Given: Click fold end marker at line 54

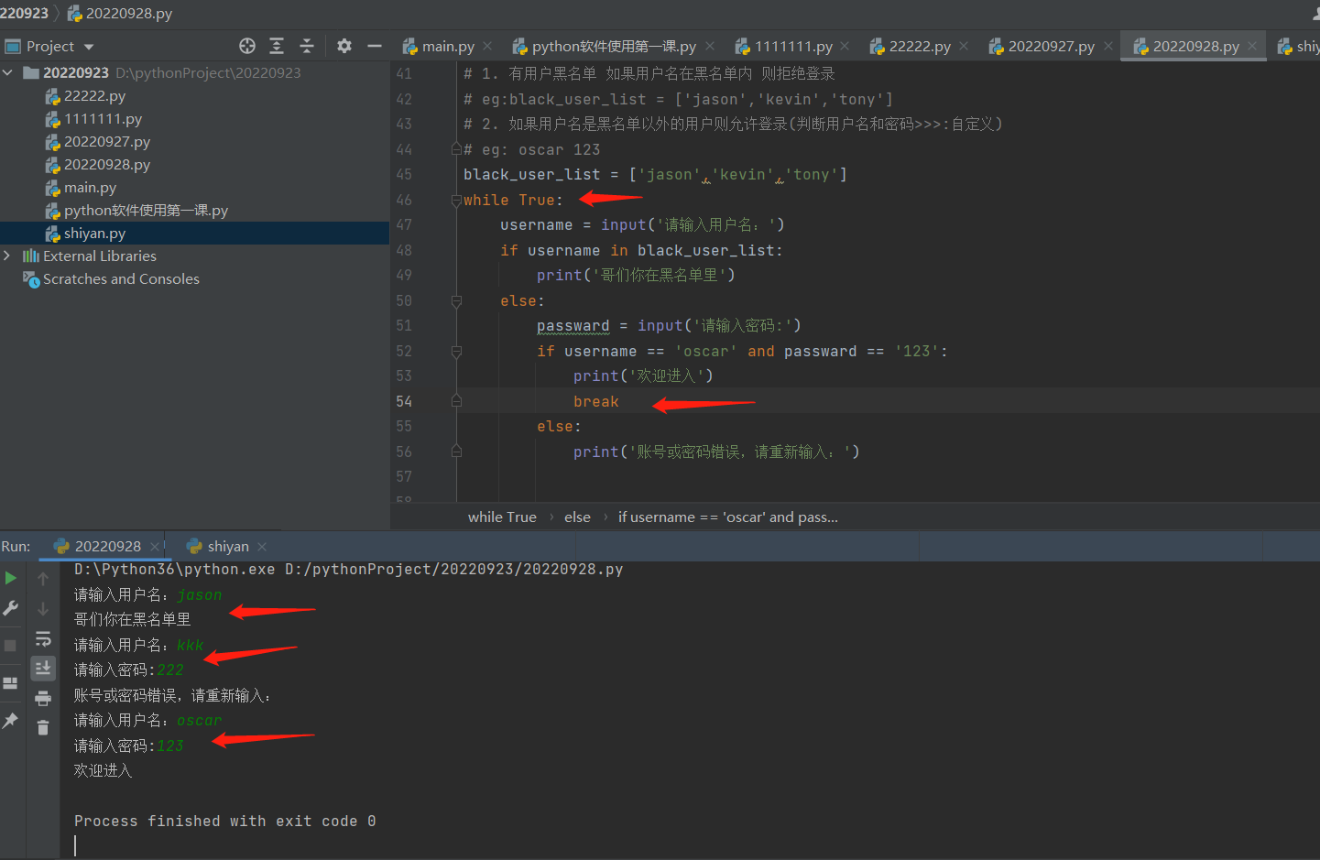Looking at the screenshot, I should [x=456, y=400].
